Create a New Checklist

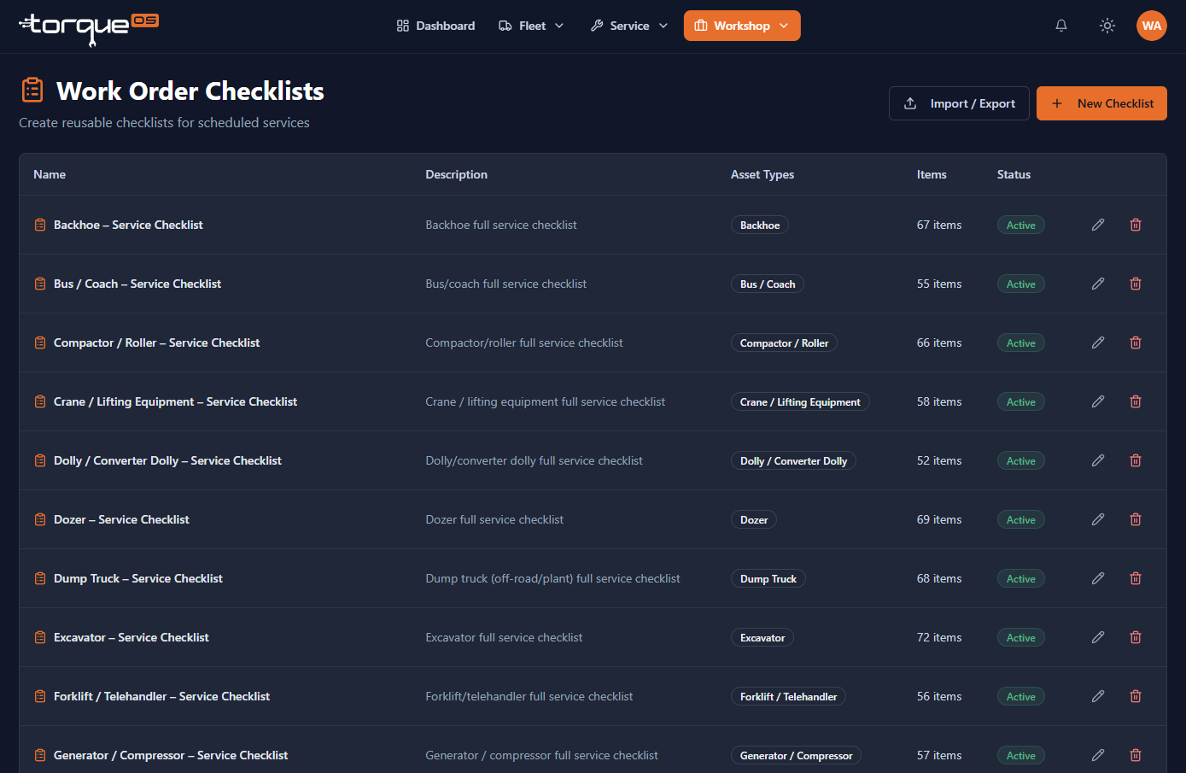point(1101,103)
